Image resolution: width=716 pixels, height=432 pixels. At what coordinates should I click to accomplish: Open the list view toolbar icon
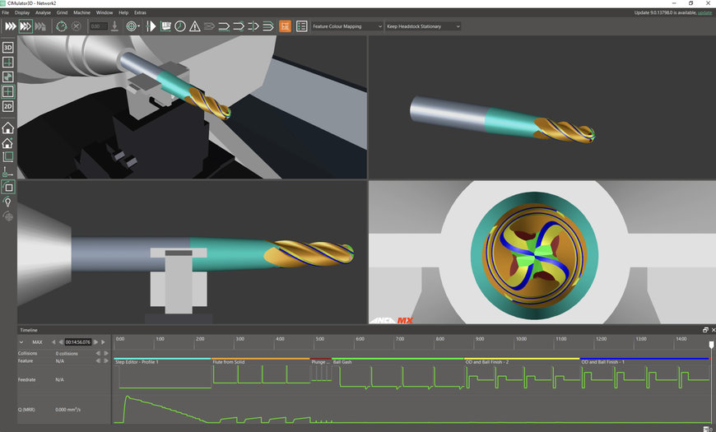coord(301,26)
